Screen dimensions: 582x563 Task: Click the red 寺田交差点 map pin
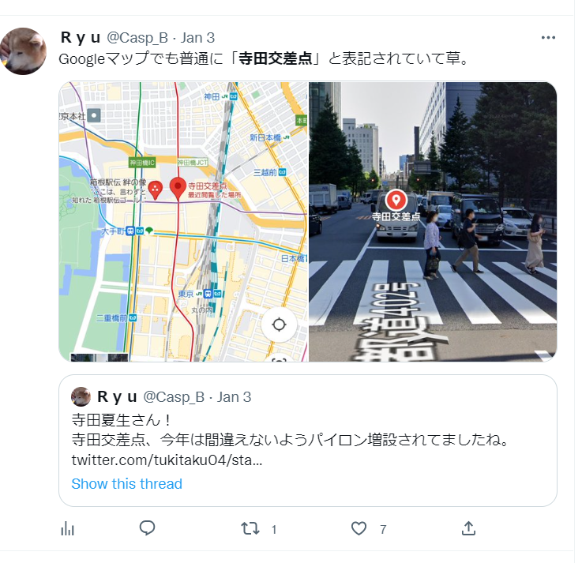point(178,189)
